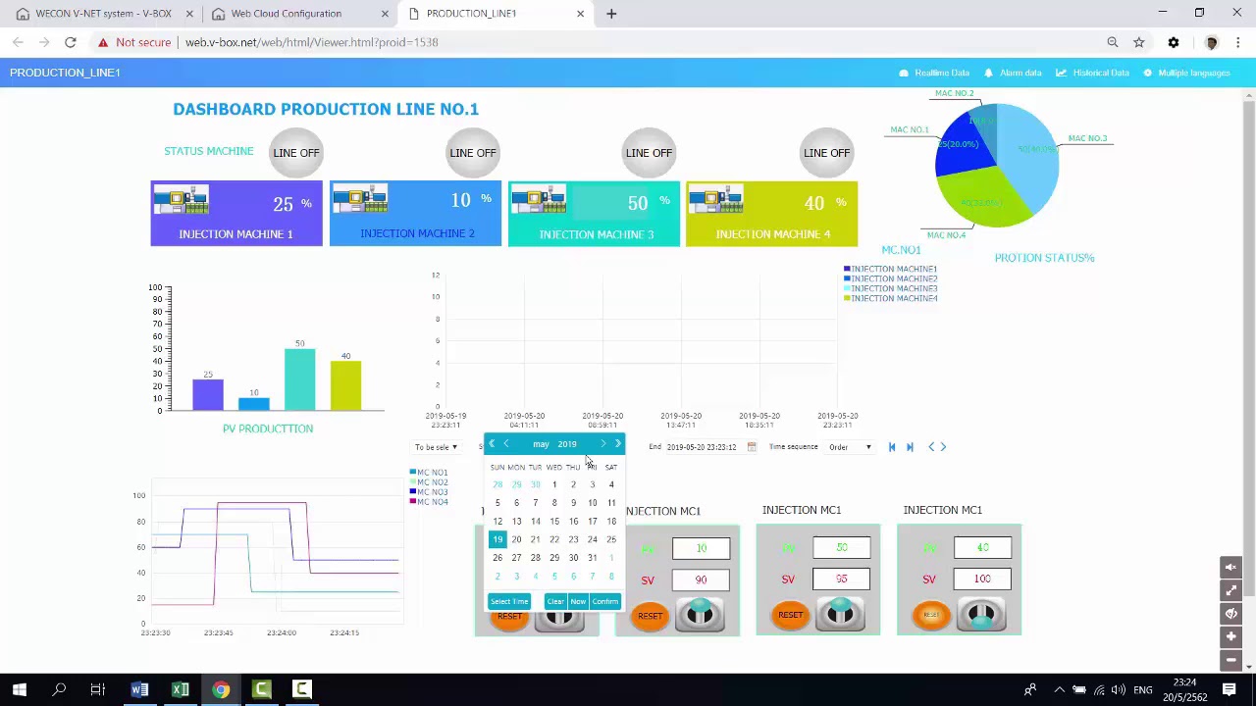
Task: Confirm the calendar date selection
Action: [605, 602]
